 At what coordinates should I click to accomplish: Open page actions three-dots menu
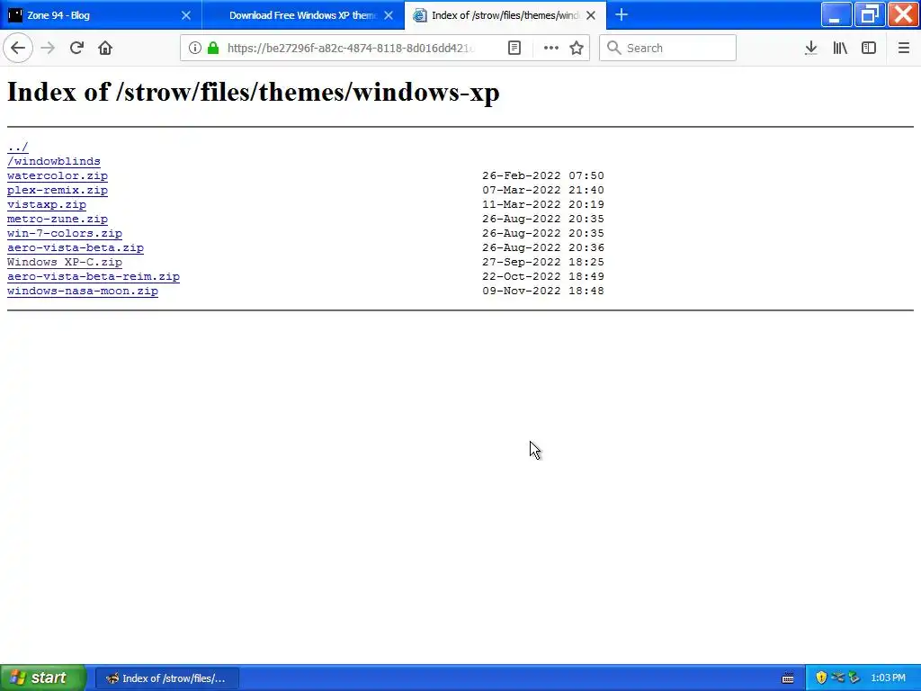[x=551, y=49]
